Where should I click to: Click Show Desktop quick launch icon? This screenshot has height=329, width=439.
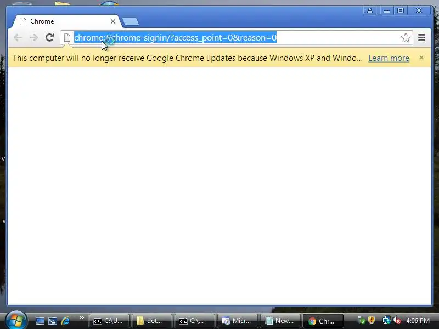coord(40,321)
